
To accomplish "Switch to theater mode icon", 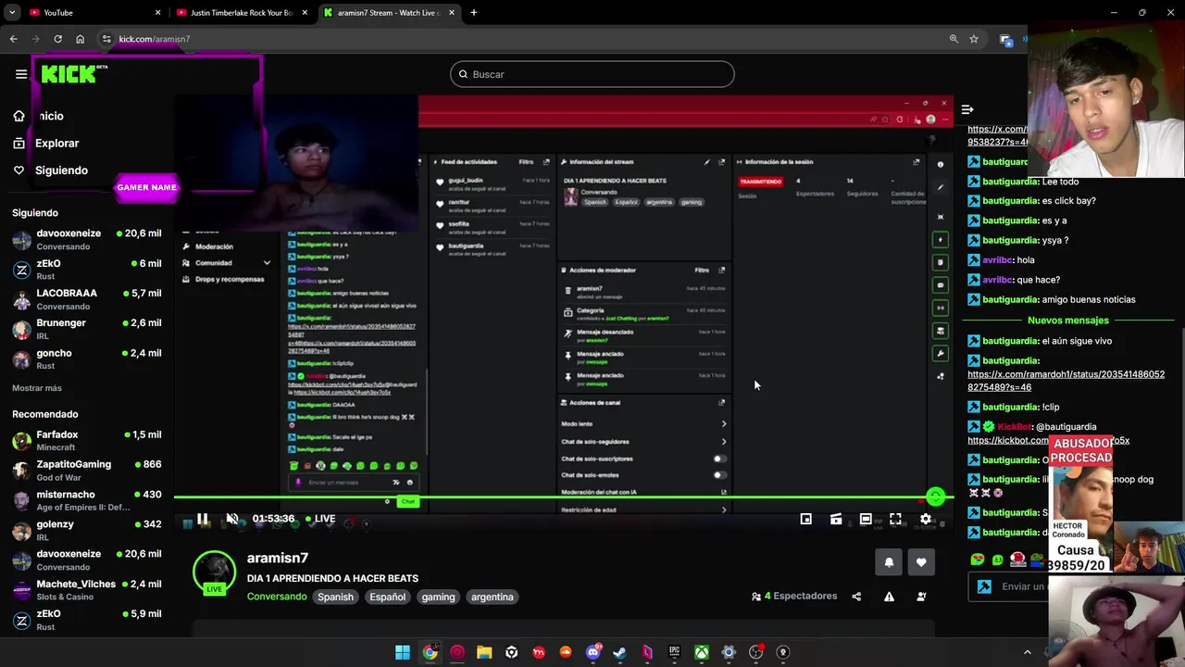I will coord(866,520).
